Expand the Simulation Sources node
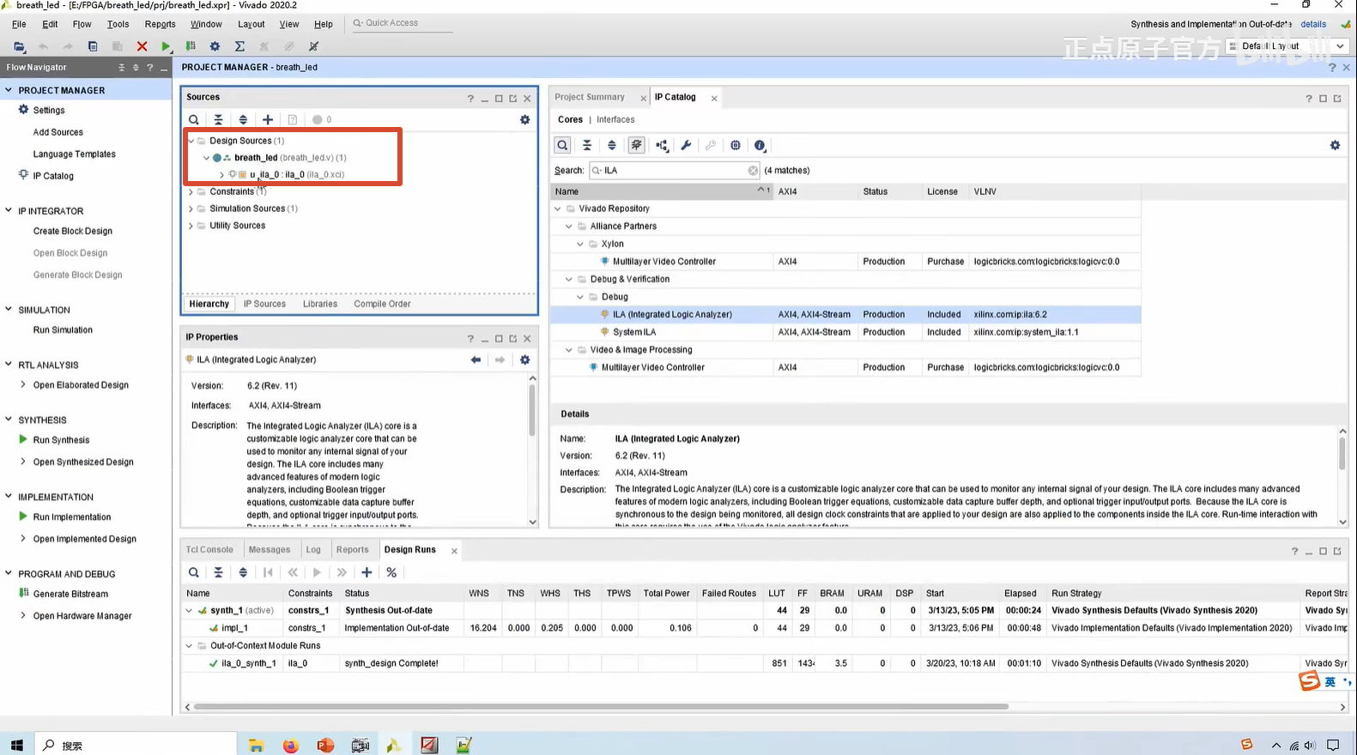1357x755 pixels. point(191,208)
